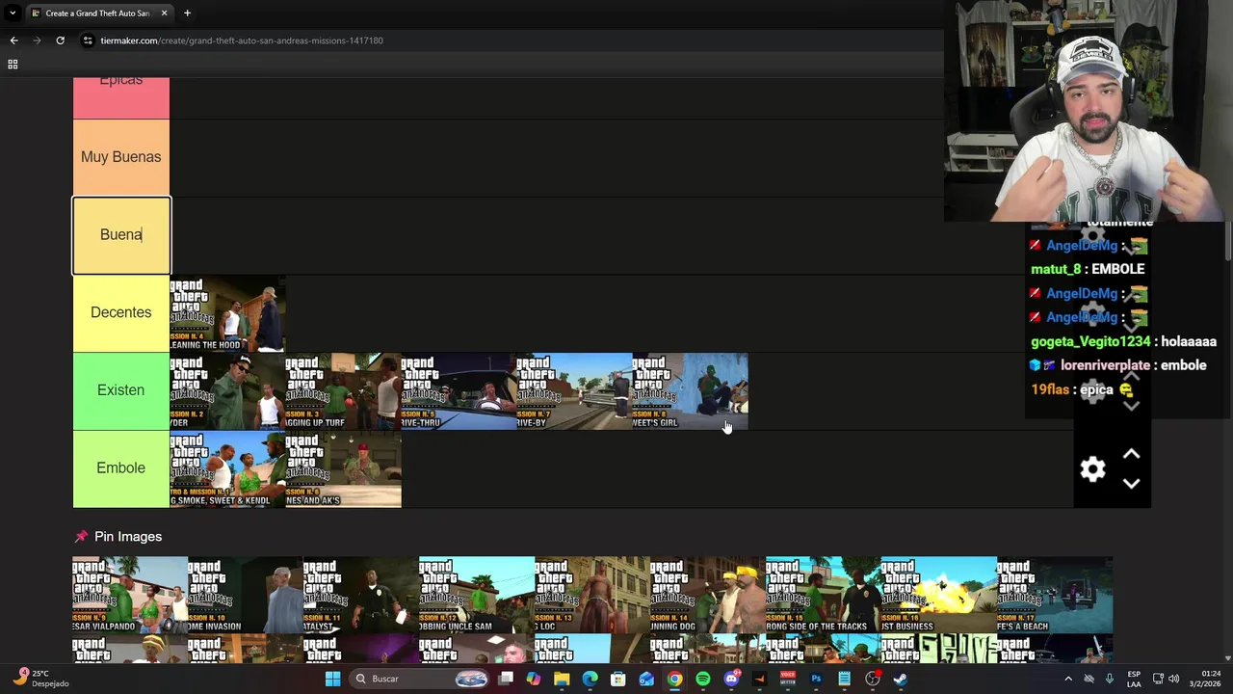Click chat user gogeta_Vegito1234

pos(1090,342)
